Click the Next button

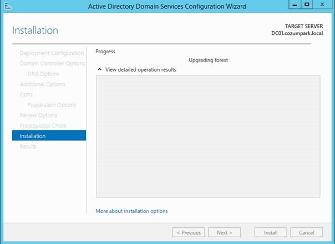[x=224, y=232]
